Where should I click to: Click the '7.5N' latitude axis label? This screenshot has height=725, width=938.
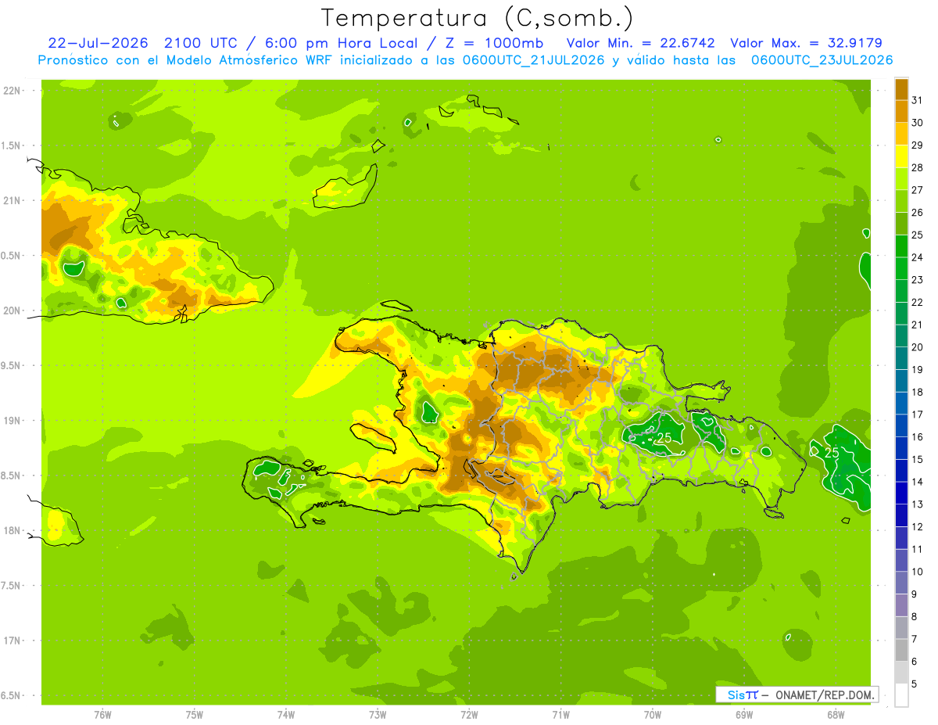[x=12, y=586]
